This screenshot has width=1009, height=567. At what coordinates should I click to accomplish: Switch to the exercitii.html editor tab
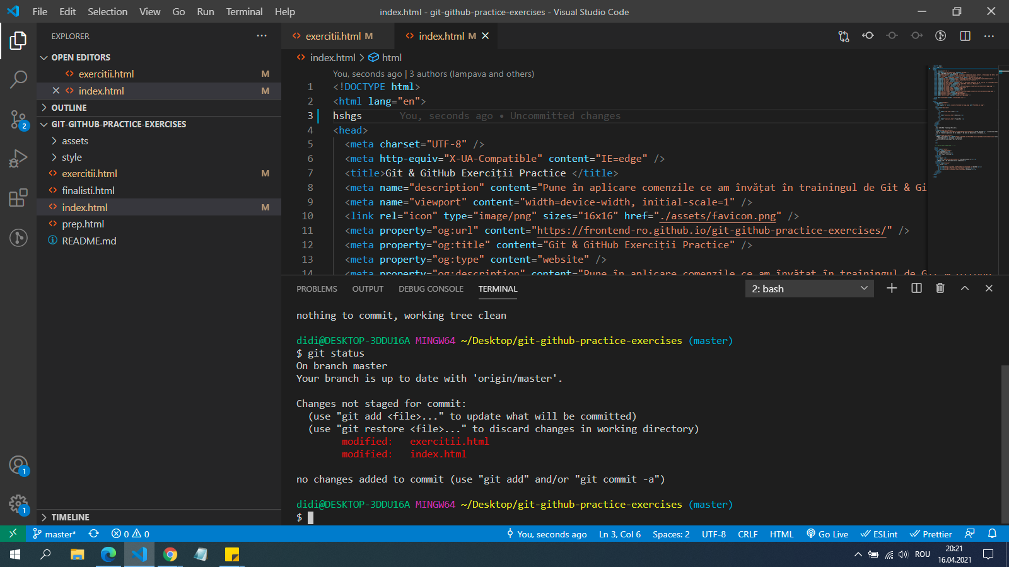[x=333, y=36]
